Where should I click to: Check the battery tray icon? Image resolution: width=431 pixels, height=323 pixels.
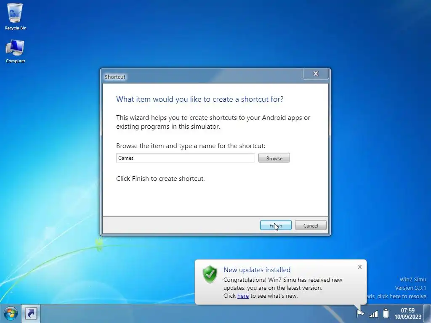click(x=386, y=313)
